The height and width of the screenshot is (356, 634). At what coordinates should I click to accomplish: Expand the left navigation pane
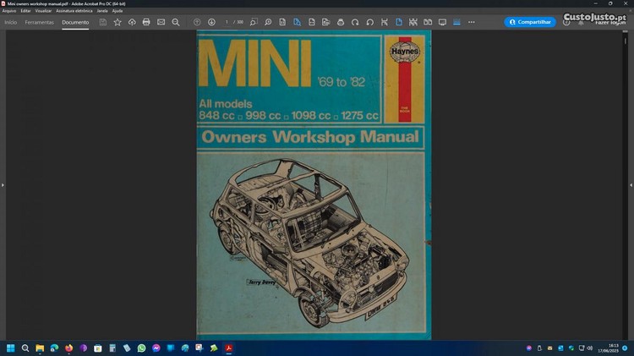3,184
